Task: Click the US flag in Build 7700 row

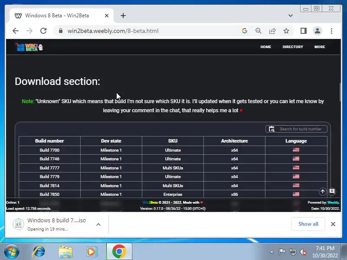Action: [296, 149]
